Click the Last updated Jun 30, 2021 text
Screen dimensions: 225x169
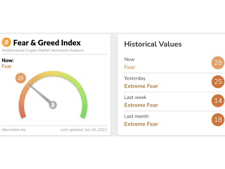click(x=84, y=130)
